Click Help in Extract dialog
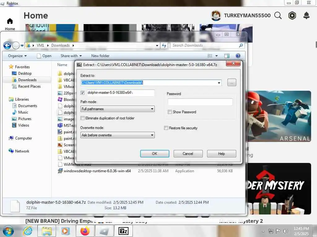The width and height of the screenshot is (317, 237). click(222, 154)
